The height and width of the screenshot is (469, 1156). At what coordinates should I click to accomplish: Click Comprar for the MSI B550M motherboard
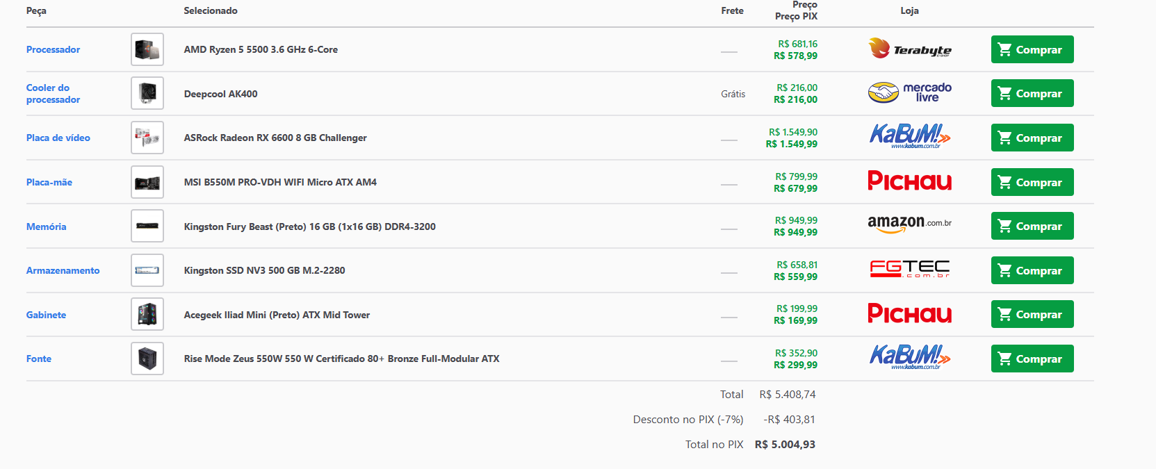pos(1032,182)
